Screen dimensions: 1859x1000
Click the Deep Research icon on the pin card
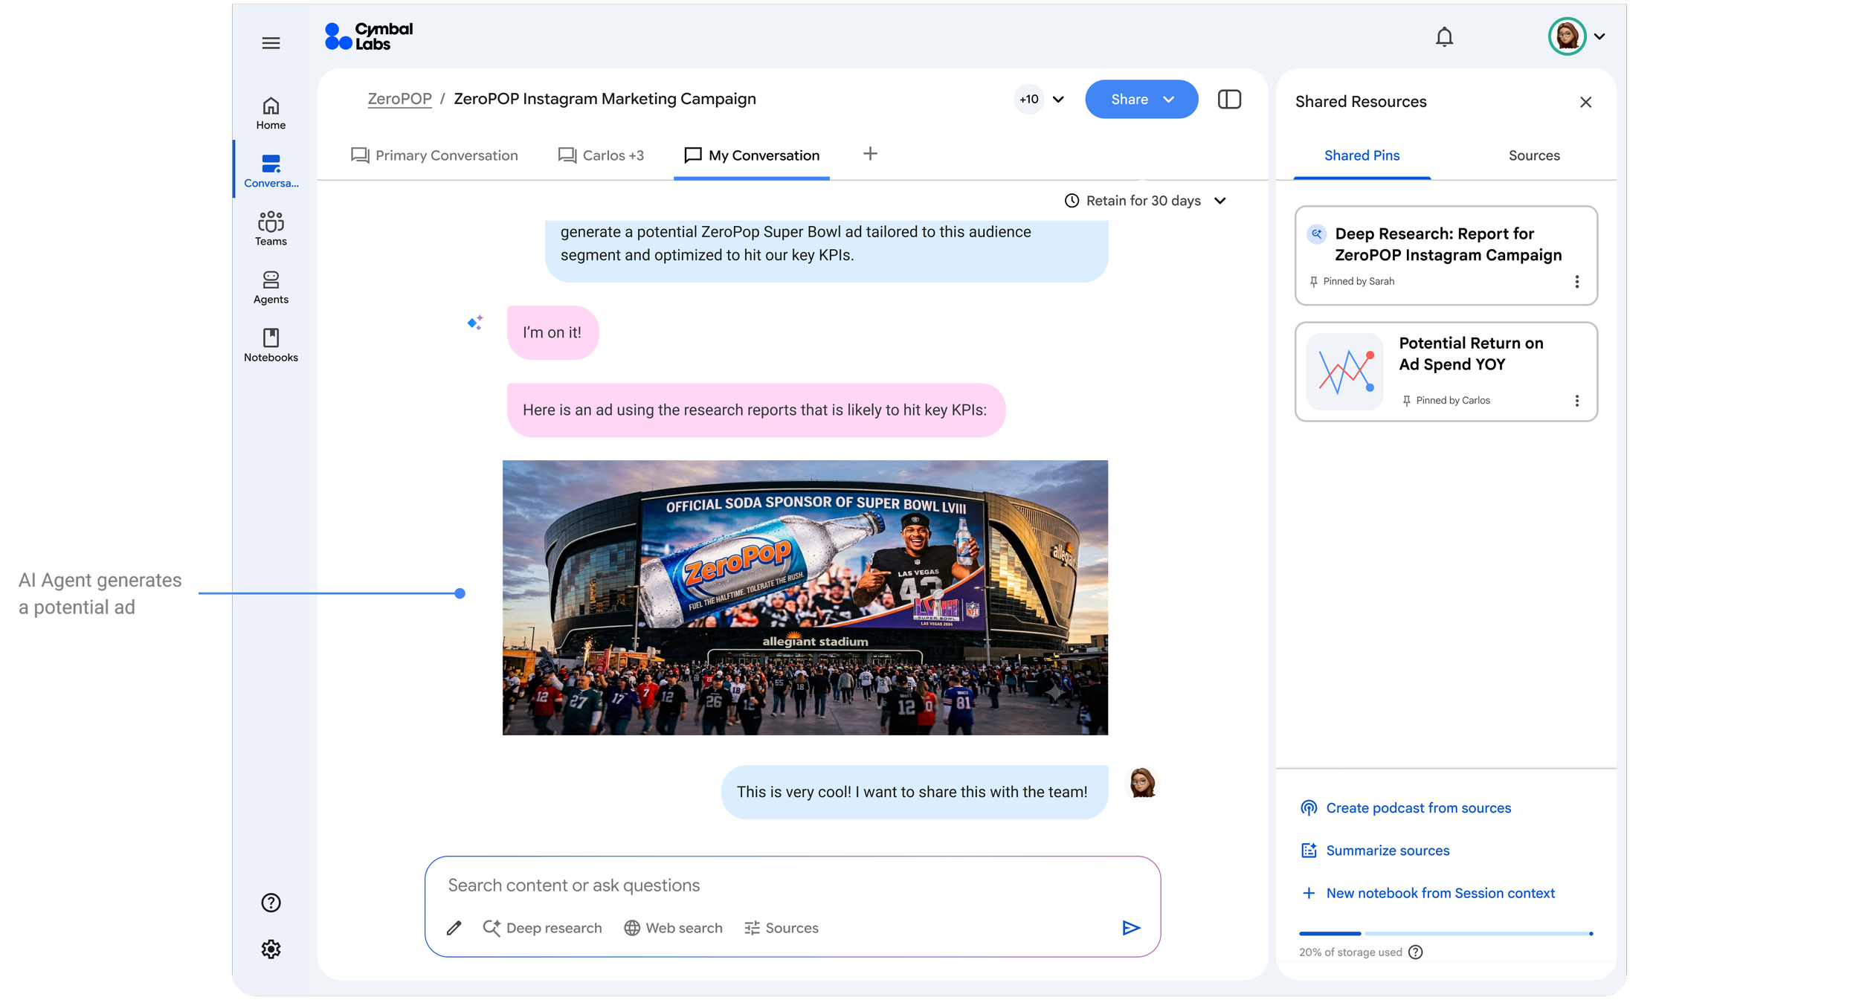tap(1317, 233)
